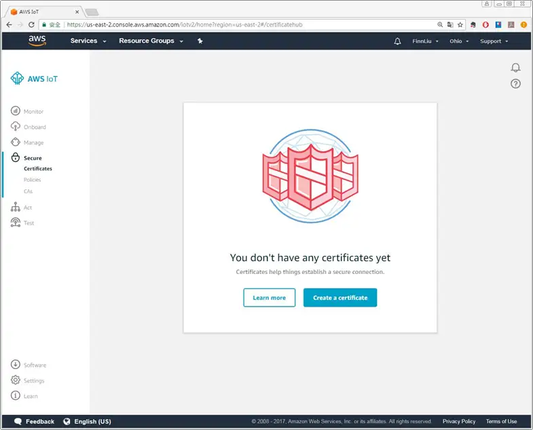Viewport: 533px width, 430px height.
Task: Select Certificates under Secure
Action: tap(38, 168)
